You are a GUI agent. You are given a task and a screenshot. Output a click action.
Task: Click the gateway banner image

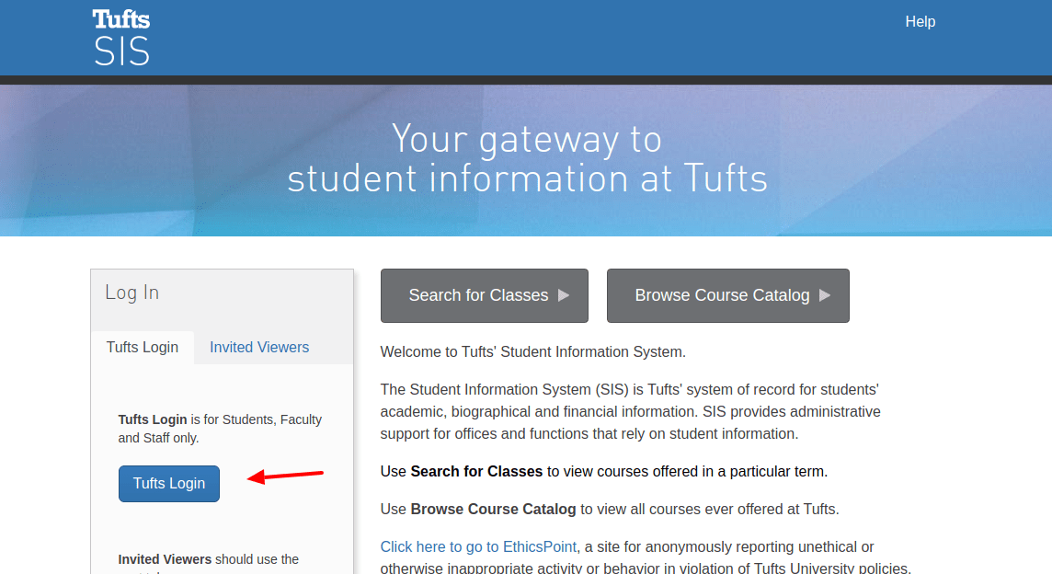tap(526, 158)
